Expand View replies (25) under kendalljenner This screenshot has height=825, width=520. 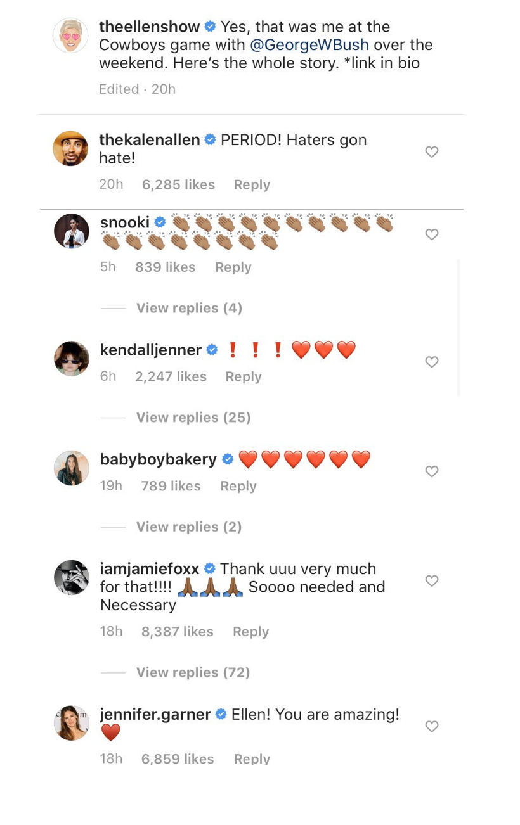pyautogui.click(x=193, y=418)
